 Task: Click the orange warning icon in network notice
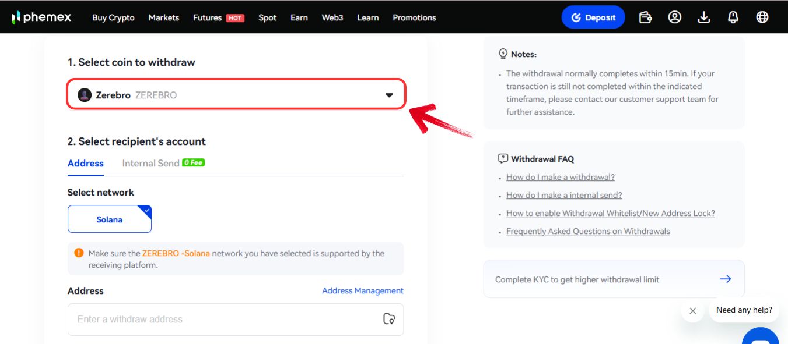79,253
